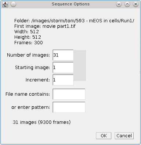Screen dimensions: 141x145
Task: Click the round sticky window button
Action: coord(13,4)
